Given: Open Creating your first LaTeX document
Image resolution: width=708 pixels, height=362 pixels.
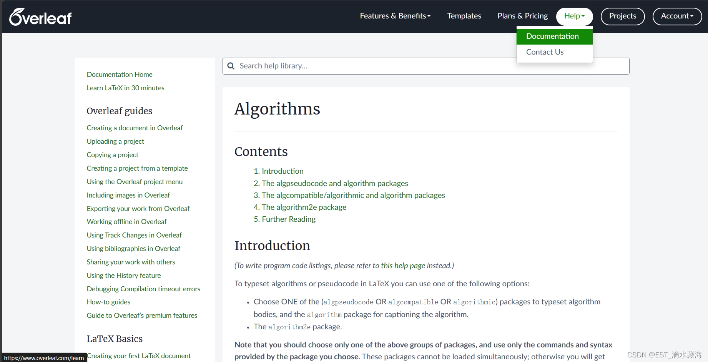Looking at the screenshot, I should 139,356.
